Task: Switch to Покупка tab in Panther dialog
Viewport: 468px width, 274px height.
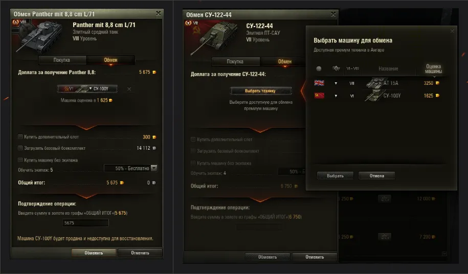Action: tap(62, 60)
